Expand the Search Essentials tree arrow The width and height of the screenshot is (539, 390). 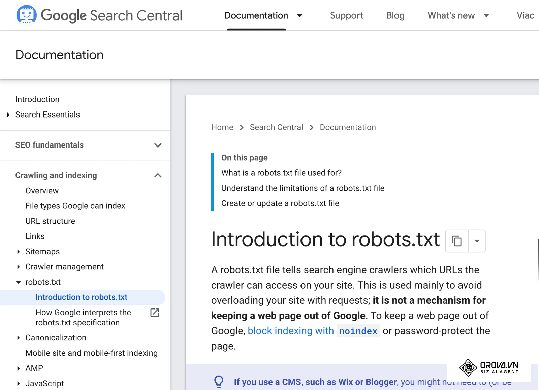click(8, 115)
